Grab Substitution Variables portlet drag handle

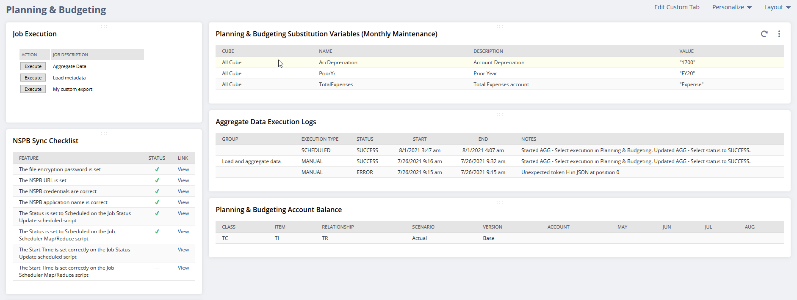click(x=500, y=26)
